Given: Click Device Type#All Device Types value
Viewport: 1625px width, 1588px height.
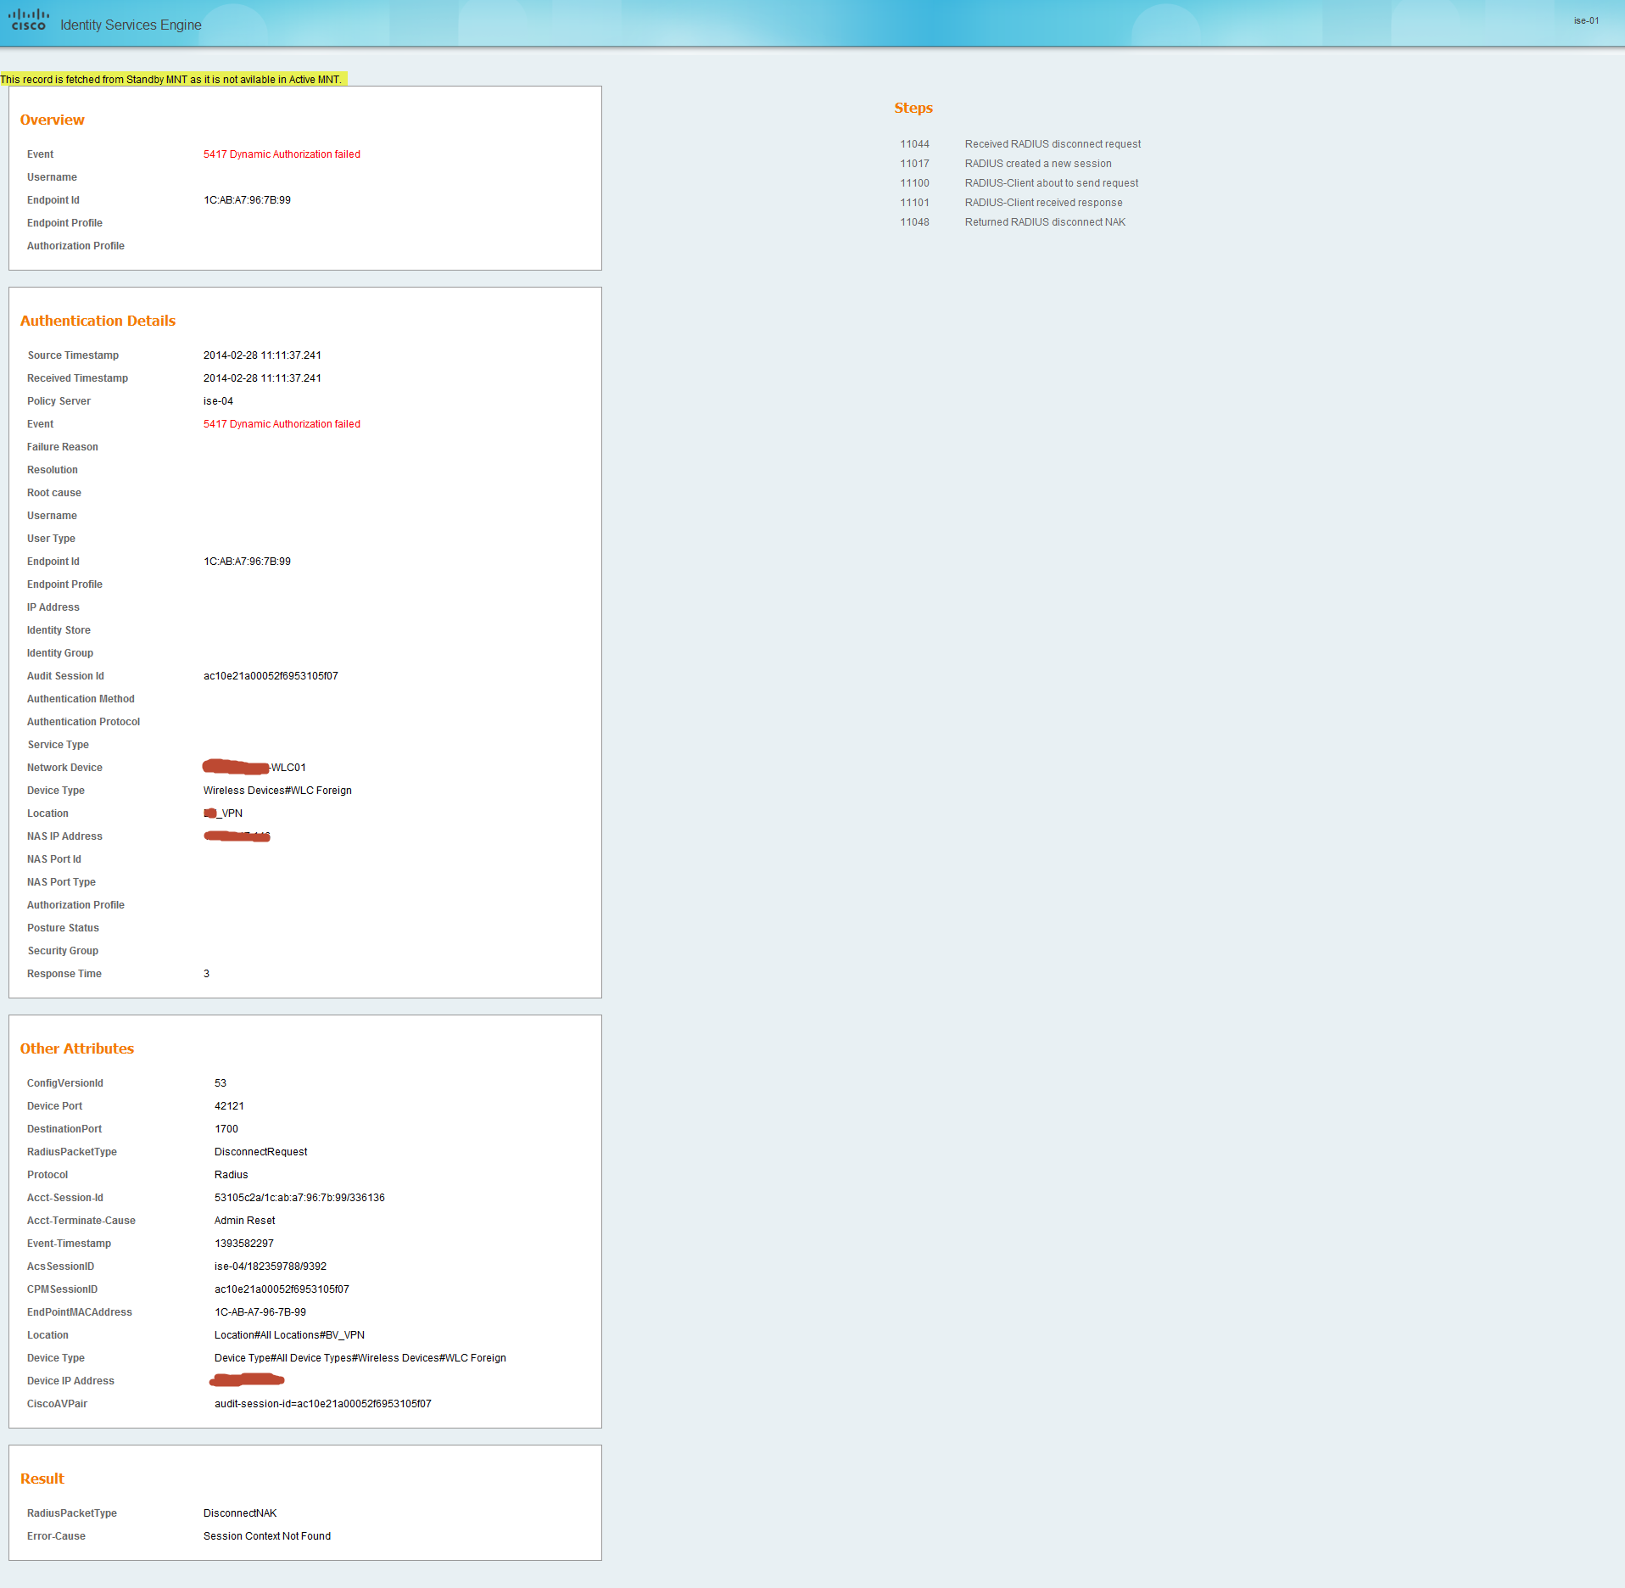Looking at the screenshot, I should click(360, 1358).
